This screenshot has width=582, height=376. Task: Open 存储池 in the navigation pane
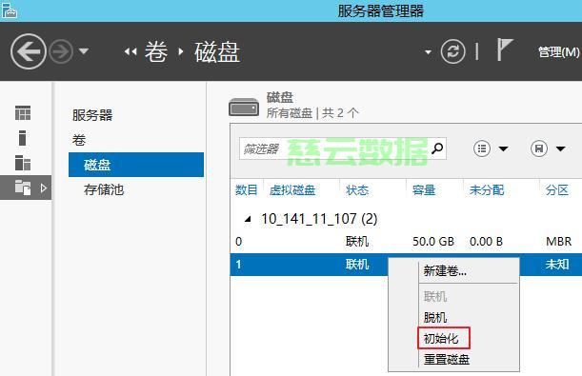[x=104, y=189]
